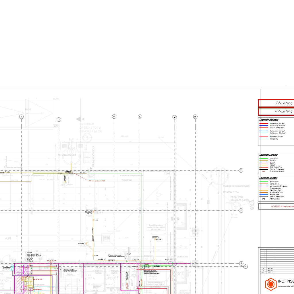Screen dimensions: 294x294
Task: Click the blue Regenwasser line sample
Action: tap(264, 195)
